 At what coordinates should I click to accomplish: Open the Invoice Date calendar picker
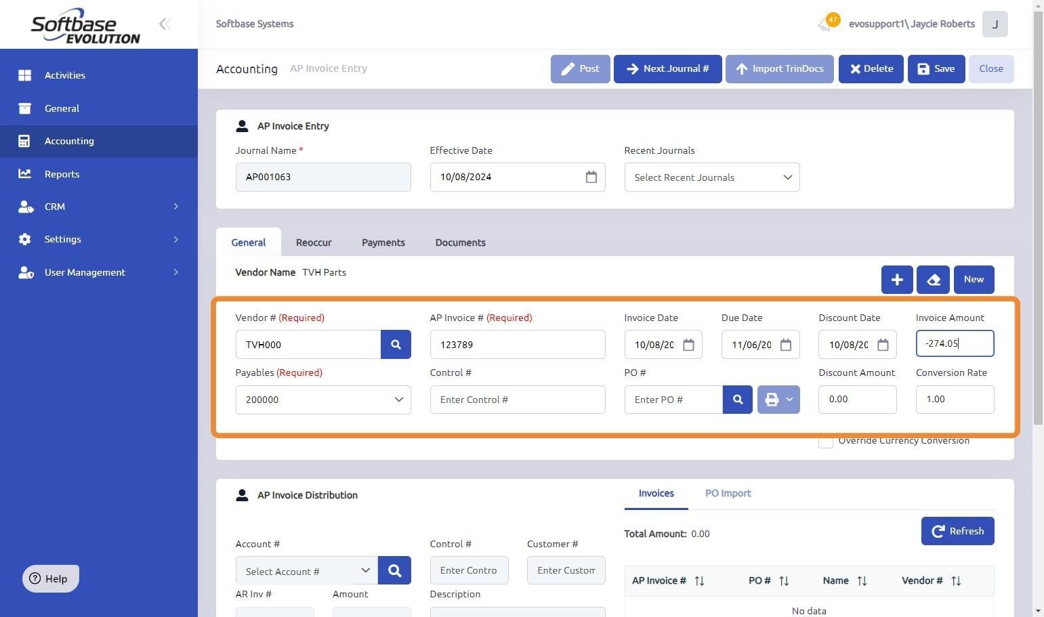pyautogui.click(x=688, y=345)
